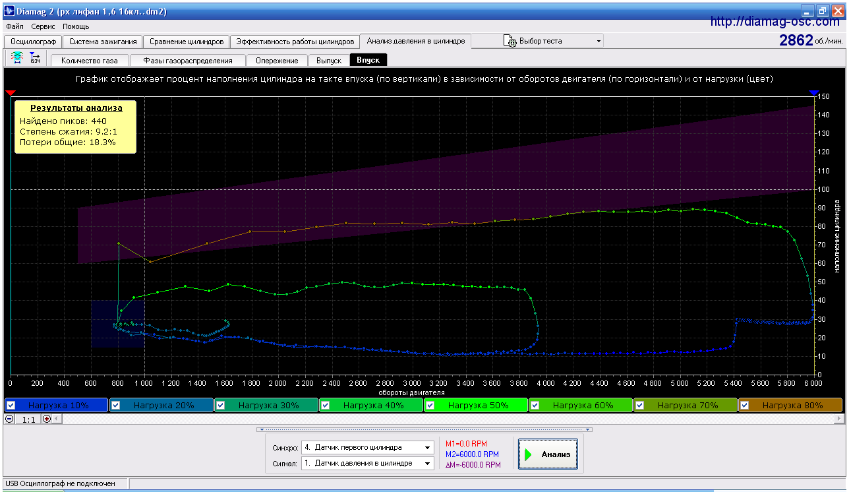The image size is (849, 492).
Task: Zoom in with the red plus icon
Action: pos(47,419)
